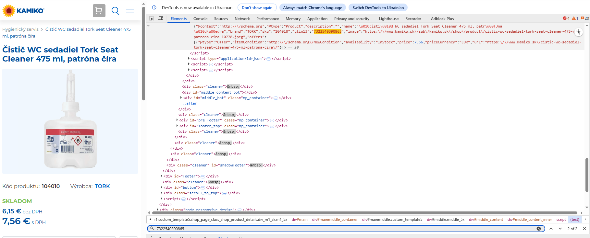The image size is (590, 238).
Task: Click the div#shadowfooter element line
Action: (x=221, y=165)
